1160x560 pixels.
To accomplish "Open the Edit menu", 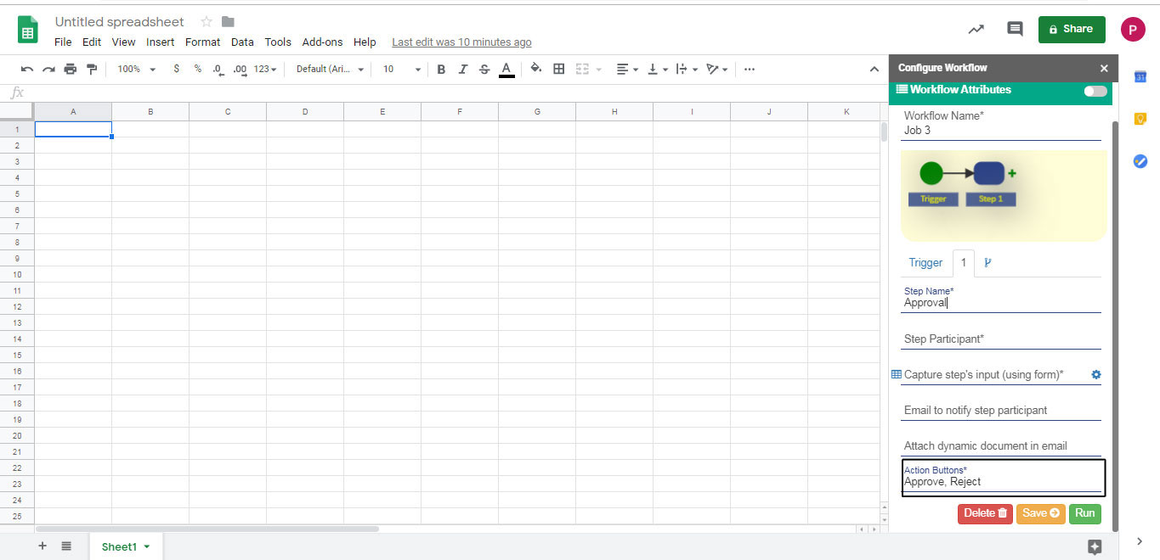I will tap(92, 42).
